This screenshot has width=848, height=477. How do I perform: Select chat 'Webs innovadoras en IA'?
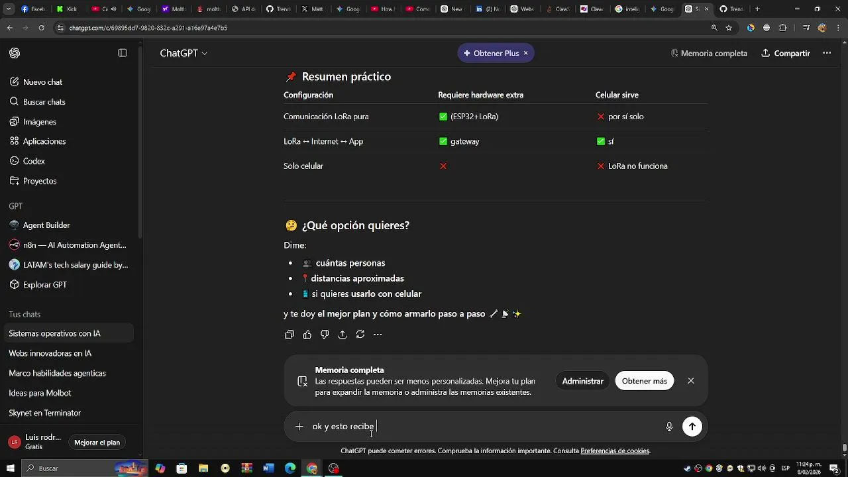pos(50,353)
